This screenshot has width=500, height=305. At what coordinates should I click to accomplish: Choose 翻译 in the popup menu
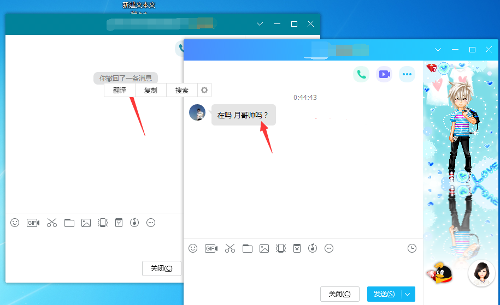click(x=120, y=91)
